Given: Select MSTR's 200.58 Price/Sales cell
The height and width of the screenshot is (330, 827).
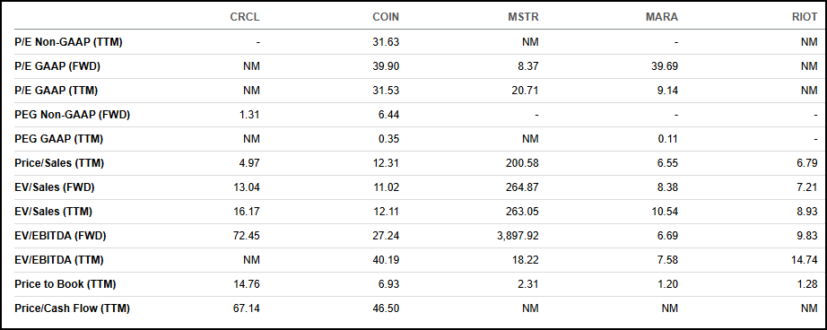Looking at the screenshot, I should (x=522, y=163).
